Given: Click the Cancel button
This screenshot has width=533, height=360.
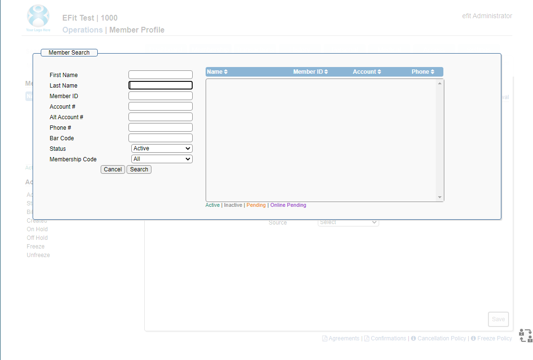Looking at the screenshot, I should [x=113, y=169].
